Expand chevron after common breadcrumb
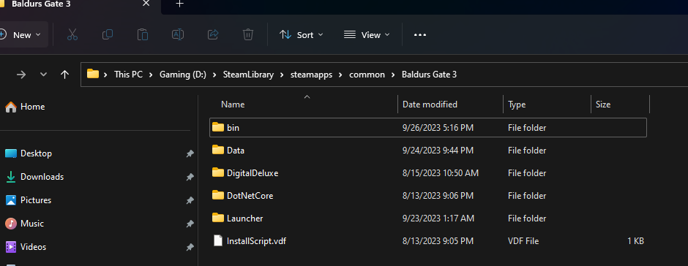This screenshot has height=266, width=688. pos(393,75)
